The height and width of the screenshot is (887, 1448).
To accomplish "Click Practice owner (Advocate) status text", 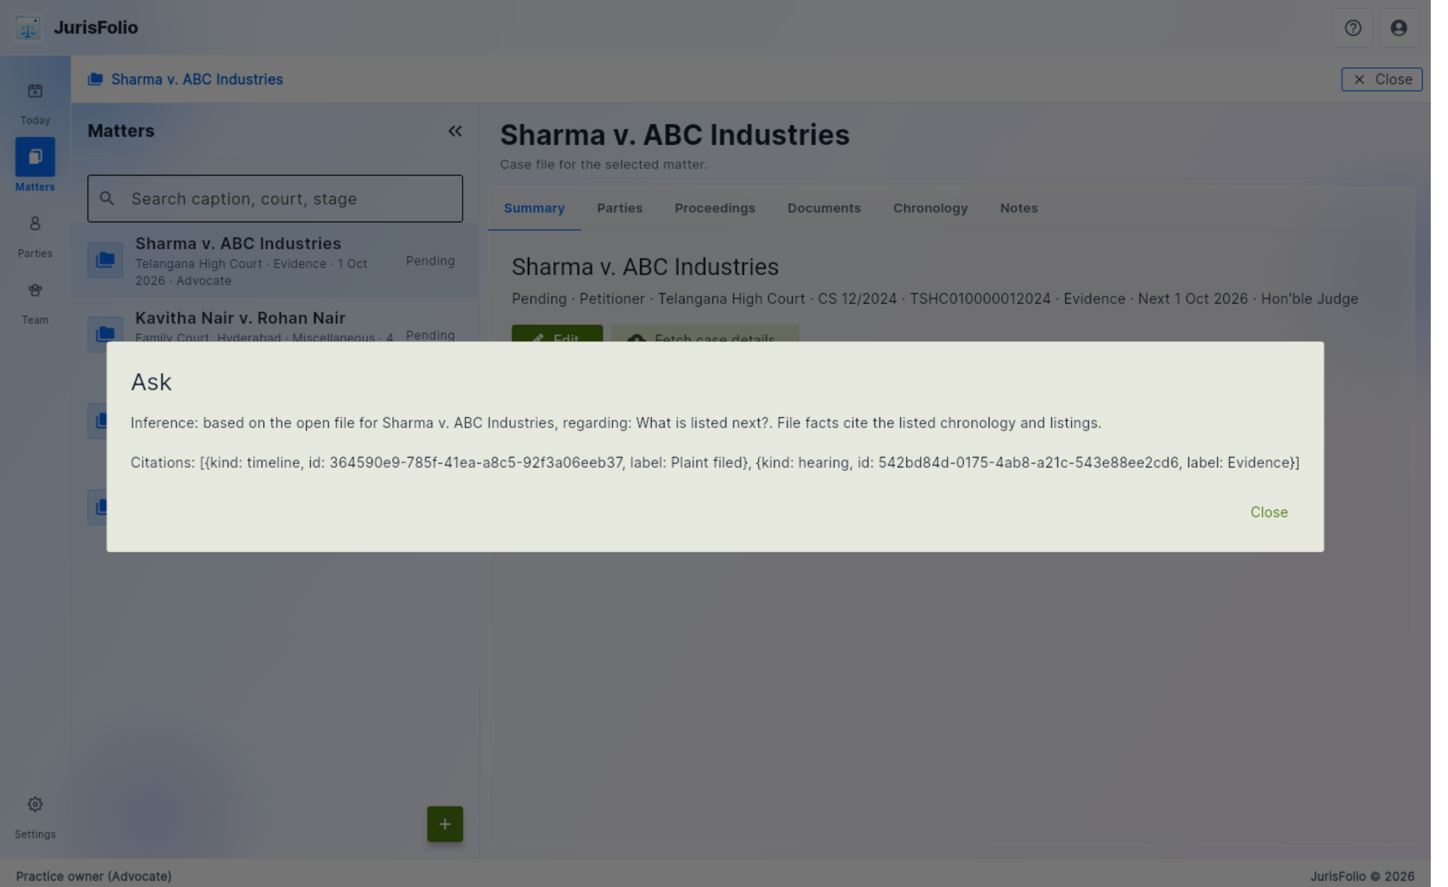I will [x=93, y=876].
